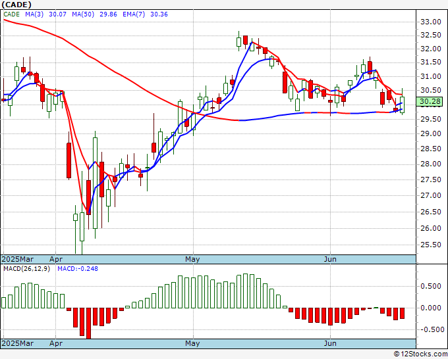The image size is (448, 359).
Task: Click the 27.00 price axis label
Action: 431,196
